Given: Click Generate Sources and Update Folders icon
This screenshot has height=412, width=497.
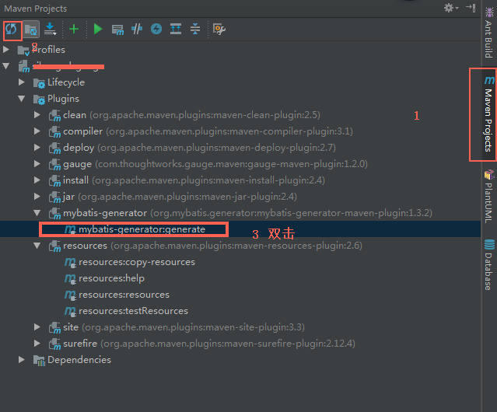Looking at the screenshot, I should [31, 30].
